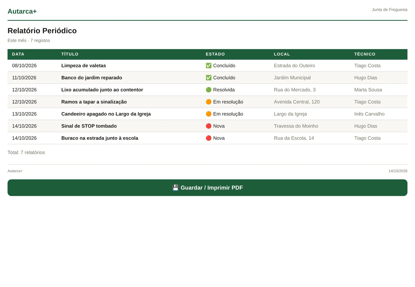Click the 'Resolvida' status text
The width and height of the screenshot is (415, 287).
(224, 90)
